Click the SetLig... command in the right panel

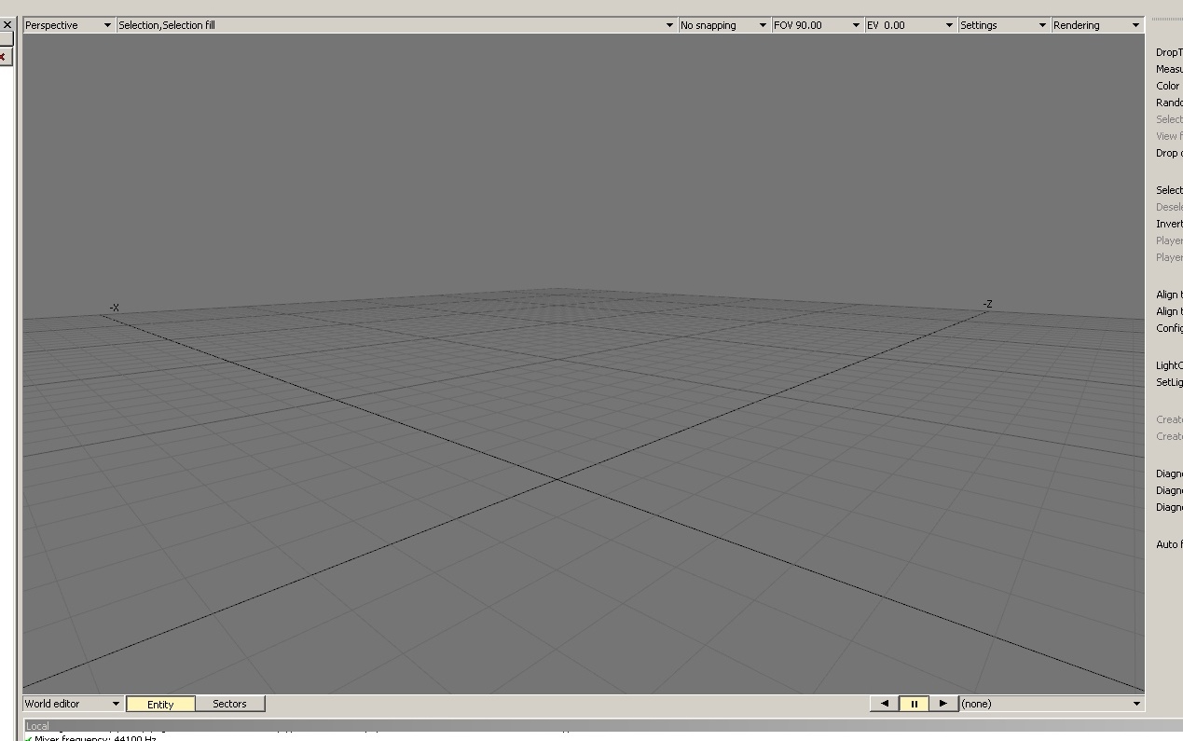coord(1169,382)
